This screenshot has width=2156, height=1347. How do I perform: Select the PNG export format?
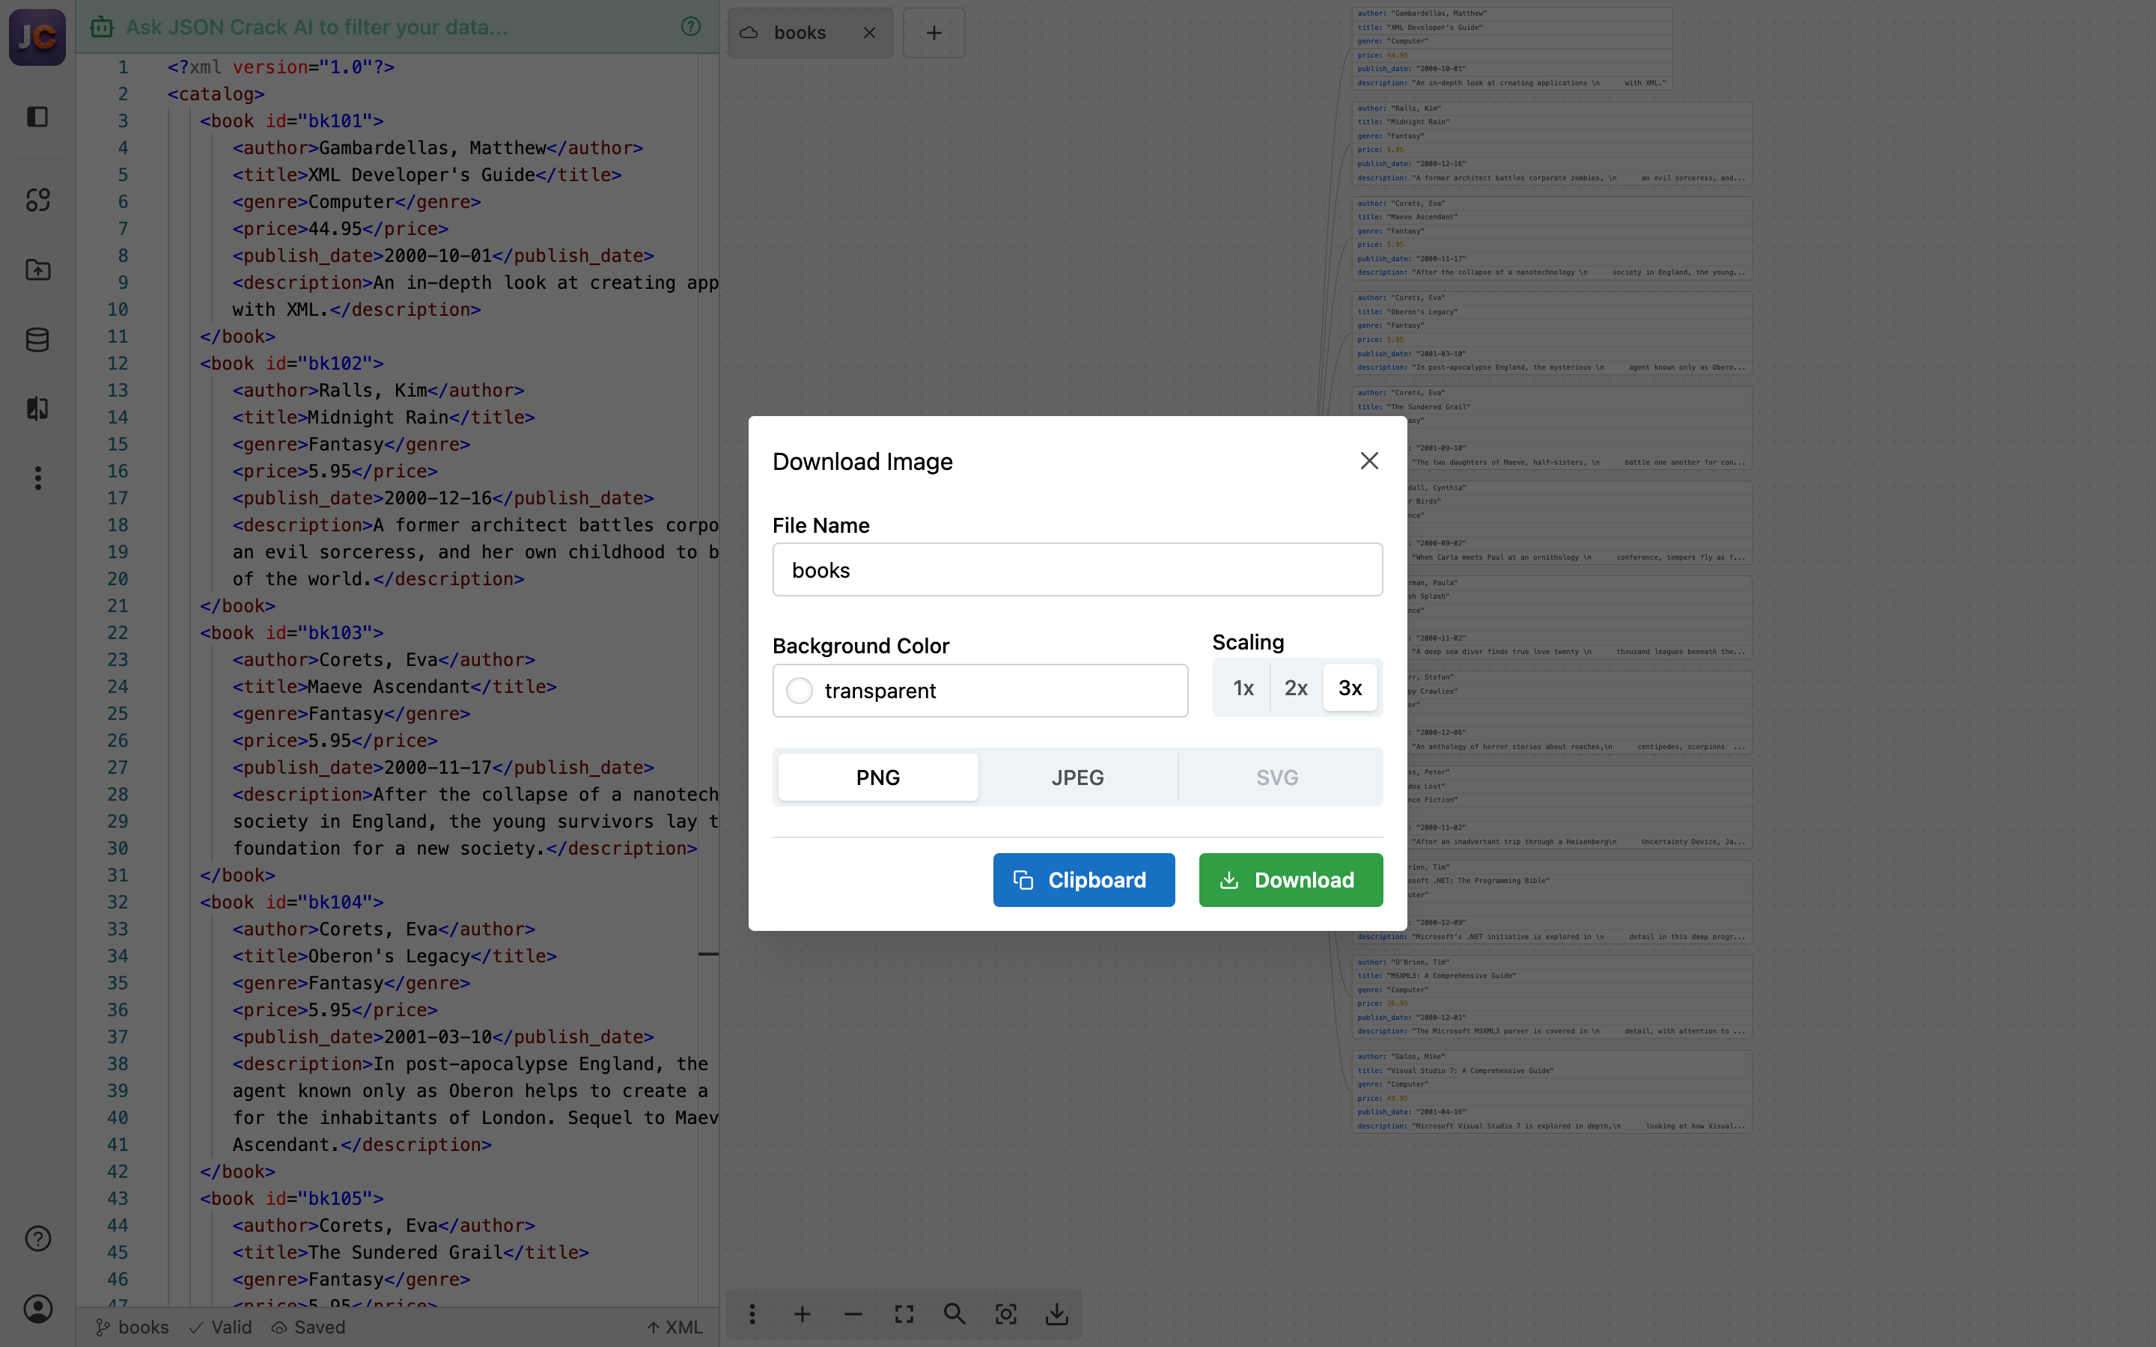pyautogui.click(x=877, y=776)
